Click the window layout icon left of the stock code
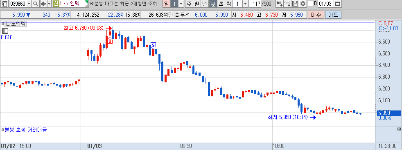Viewport: 402px width, 150px height. pos(5,4)
